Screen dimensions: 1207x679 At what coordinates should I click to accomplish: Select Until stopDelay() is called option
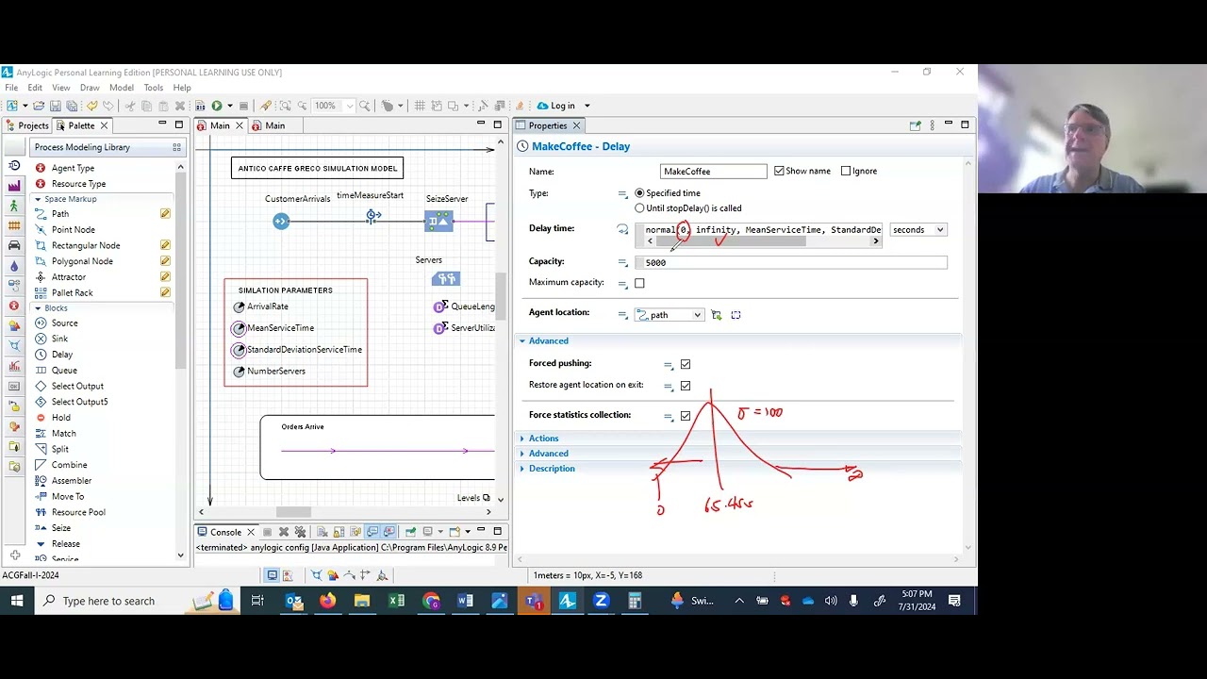[x=639, y=208]
